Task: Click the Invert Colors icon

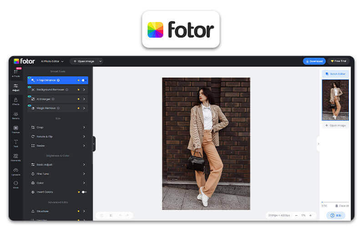Action: (x=33, y=192)
